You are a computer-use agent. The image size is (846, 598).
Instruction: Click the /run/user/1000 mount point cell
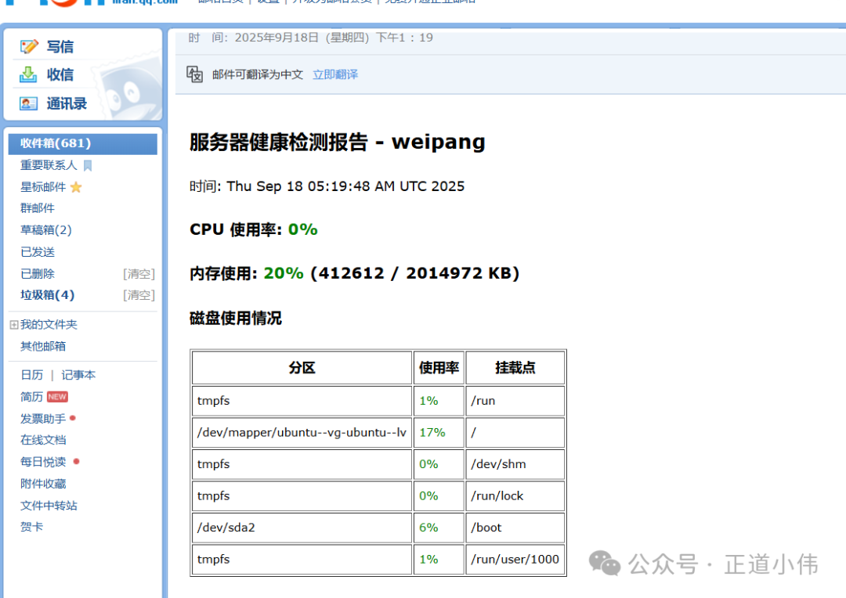[x=515, y=559]
